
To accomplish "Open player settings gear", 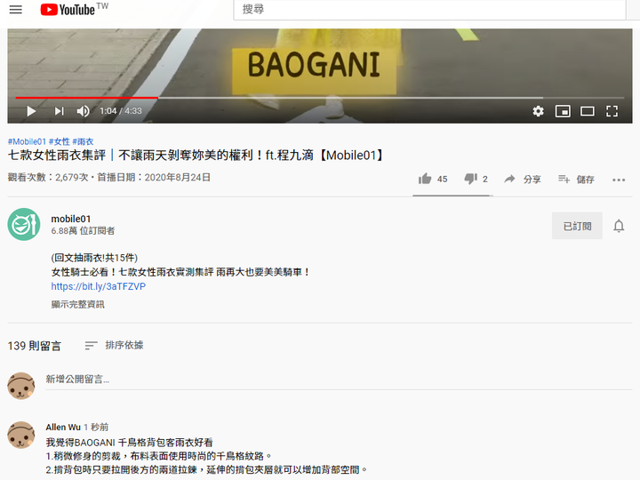I will pyautogui.click(x=538, y=111).
